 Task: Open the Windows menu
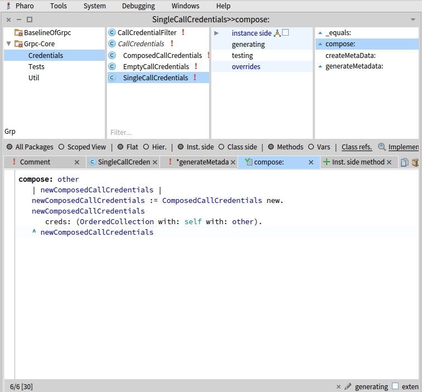click(185, 6)
